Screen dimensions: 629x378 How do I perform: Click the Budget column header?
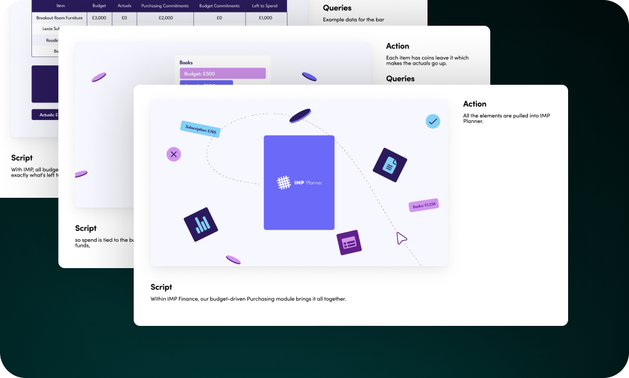point(99,6)
